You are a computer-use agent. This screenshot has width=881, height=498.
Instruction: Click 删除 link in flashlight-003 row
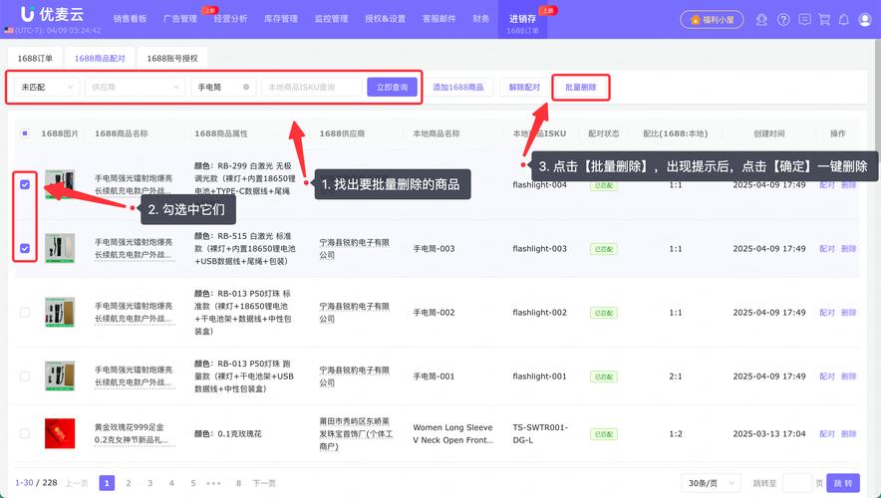[x=848, y=249]
